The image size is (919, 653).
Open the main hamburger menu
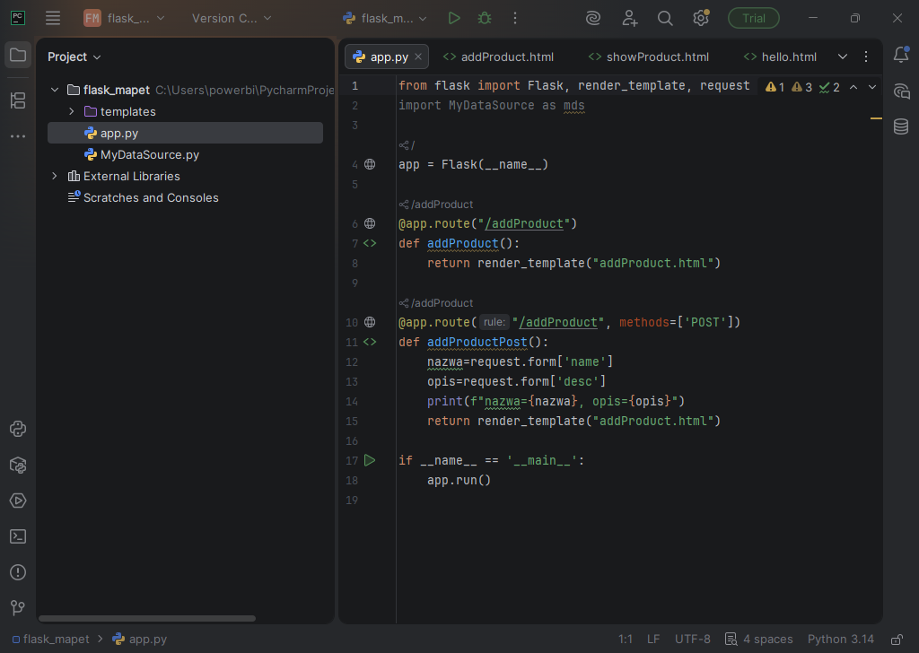[x=53, y=18]
